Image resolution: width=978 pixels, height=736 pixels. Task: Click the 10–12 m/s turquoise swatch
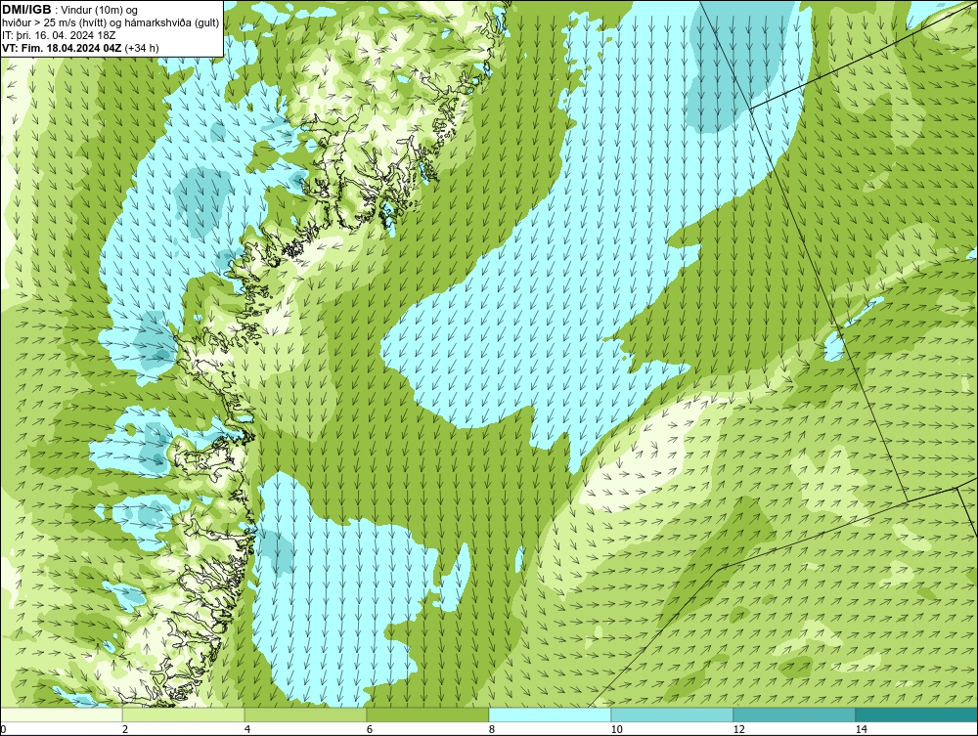pyautogui.click(x=673, y=714)
